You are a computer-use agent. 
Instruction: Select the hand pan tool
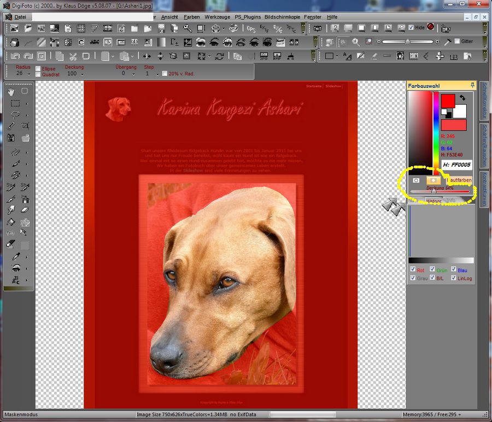(12, 91)
